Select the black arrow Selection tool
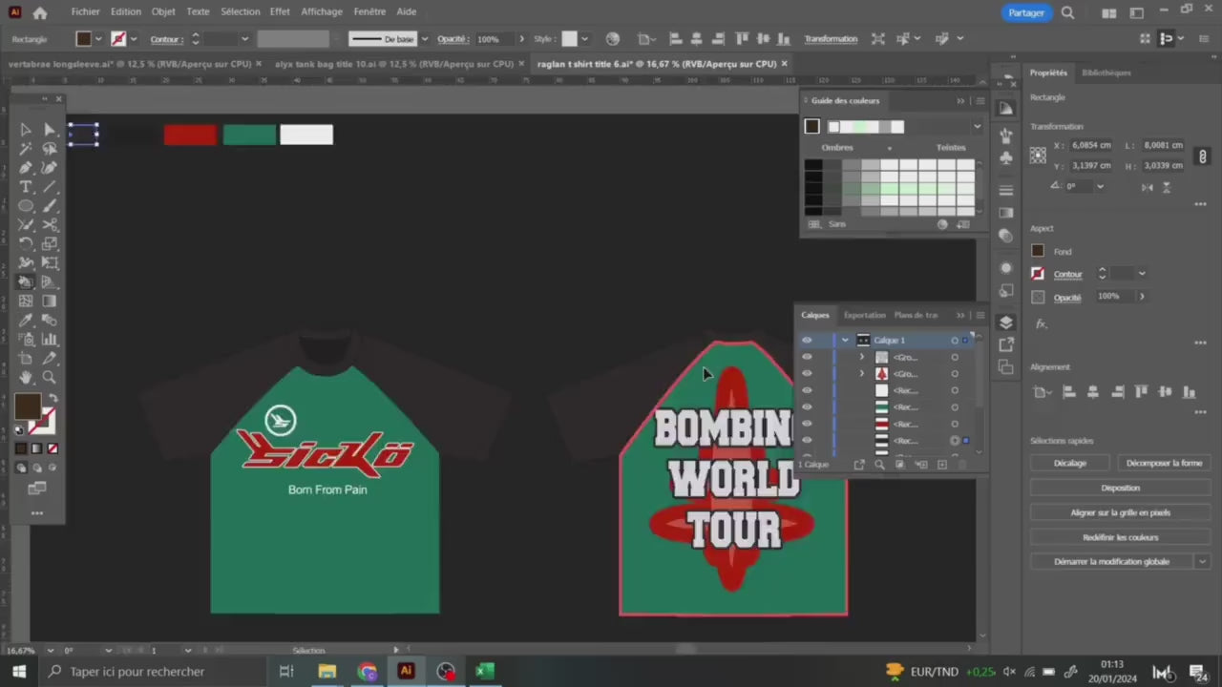This screenshot has width=1222, height=687. pos(26,130)
